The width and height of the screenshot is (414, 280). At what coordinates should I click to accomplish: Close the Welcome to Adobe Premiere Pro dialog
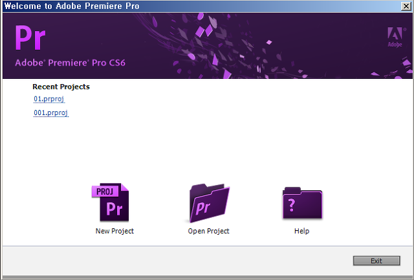406,6
